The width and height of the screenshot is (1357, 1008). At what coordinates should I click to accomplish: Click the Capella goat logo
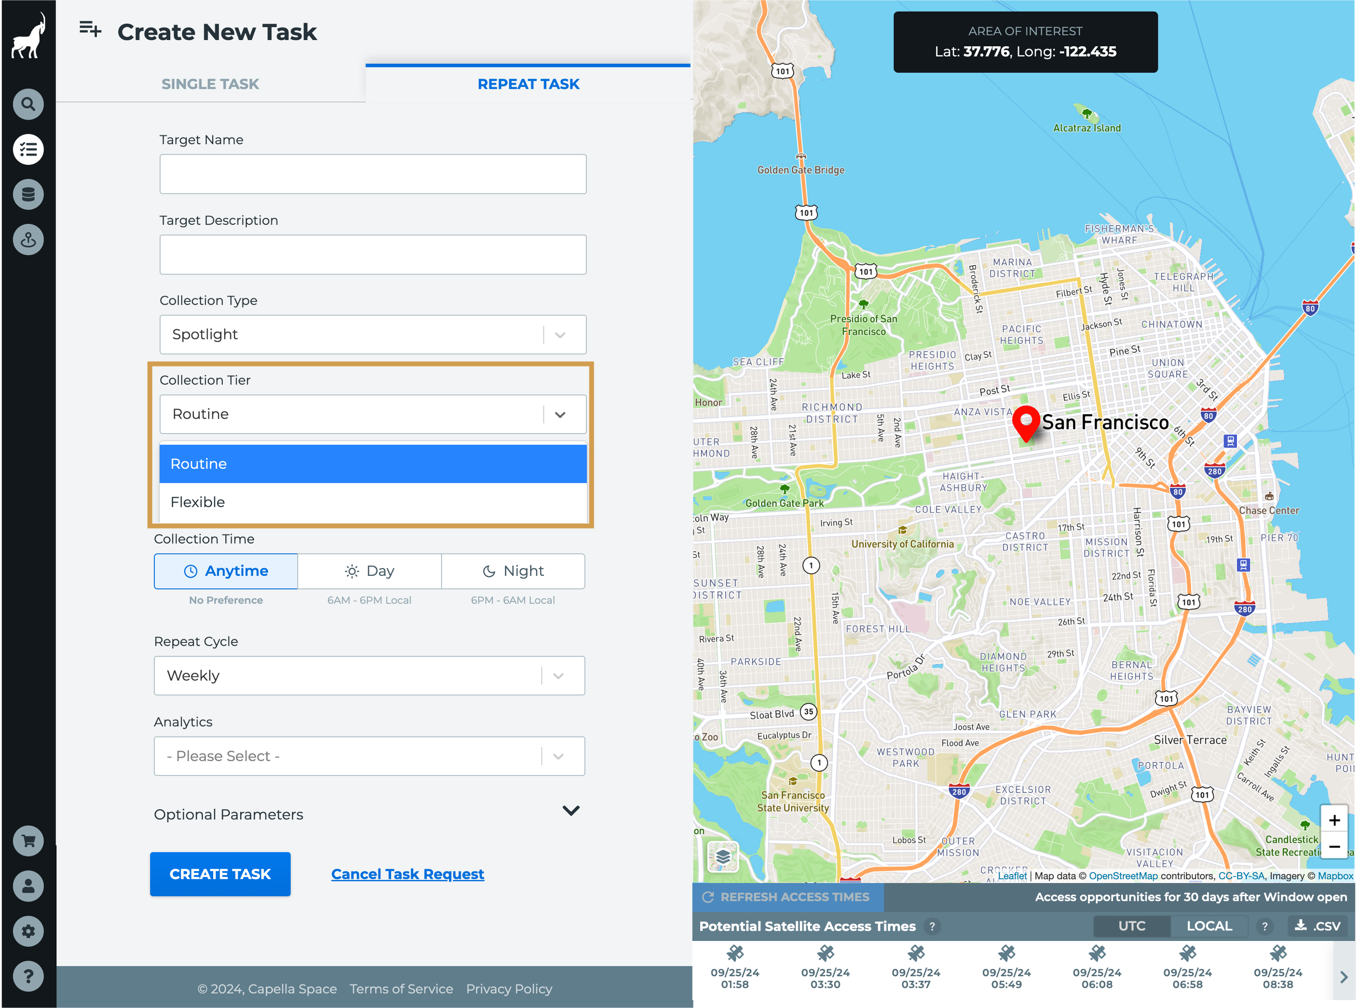click(28, 35)
